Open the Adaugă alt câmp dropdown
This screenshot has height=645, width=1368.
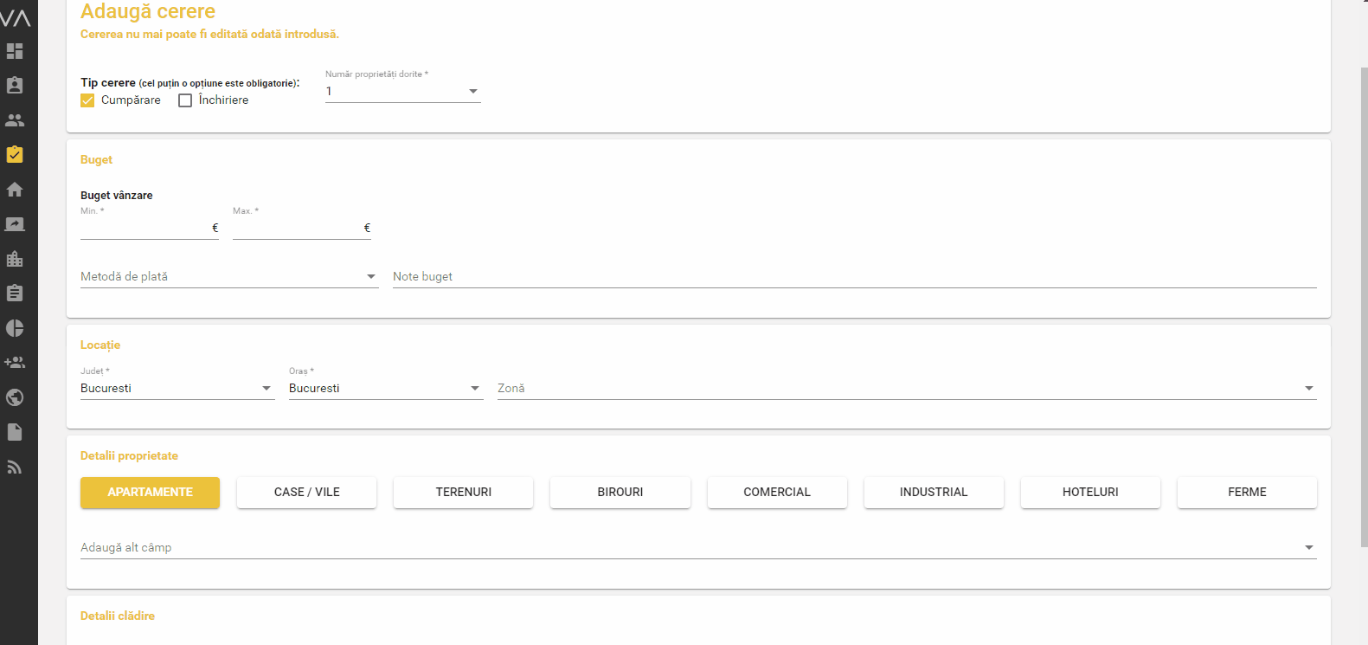697,547
